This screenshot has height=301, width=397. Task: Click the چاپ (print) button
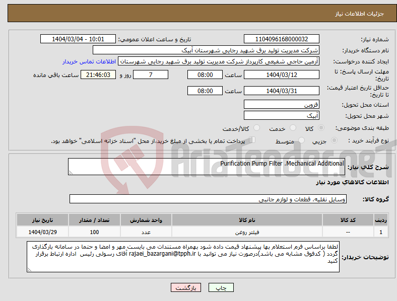pyautogui.click(x=221, y=287)
